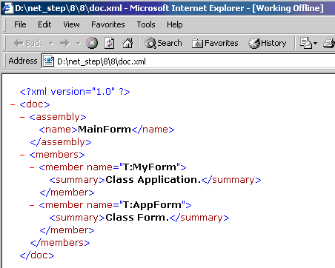Collapse the assembly element
Image resolution: width=335 pixels, height=268 pixels.
click(22, 117)
